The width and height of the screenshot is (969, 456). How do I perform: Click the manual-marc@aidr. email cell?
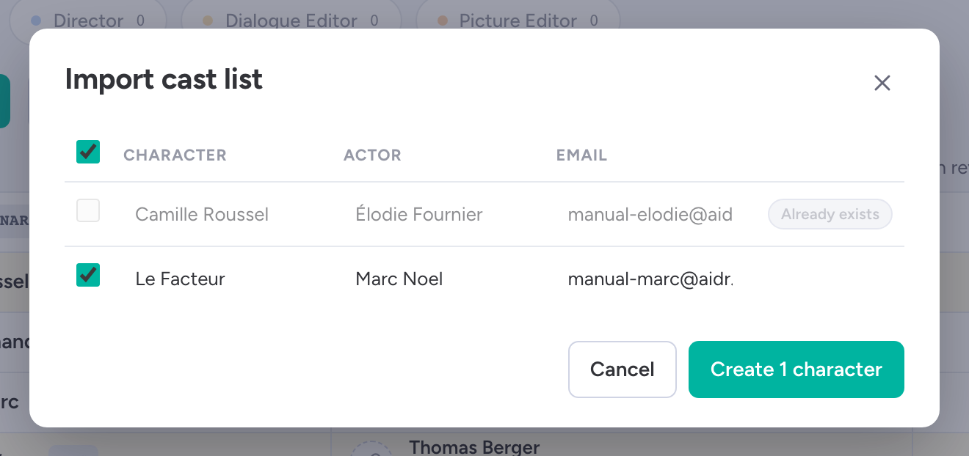tap(651, 279)
